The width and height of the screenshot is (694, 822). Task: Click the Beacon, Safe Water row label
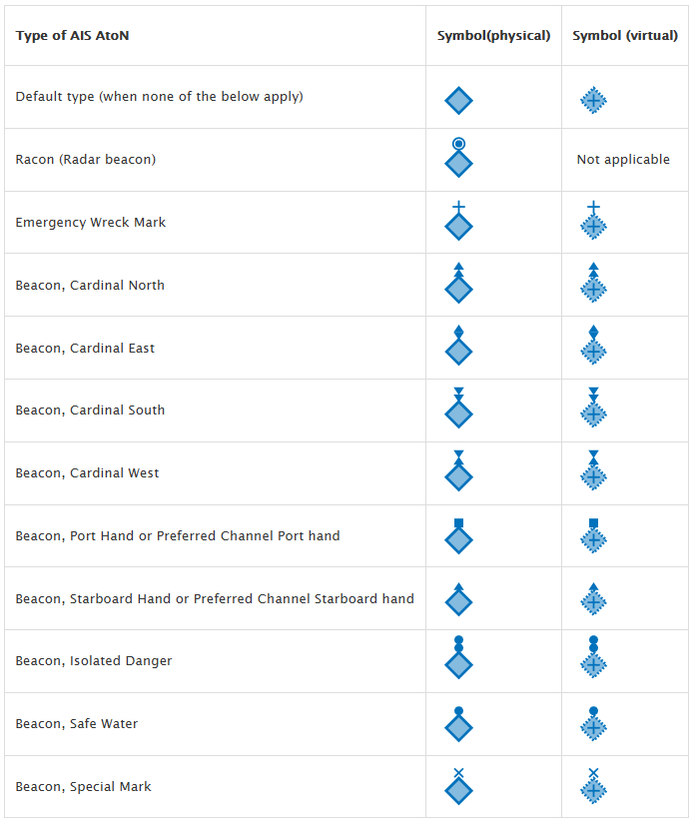coord(77,724)
